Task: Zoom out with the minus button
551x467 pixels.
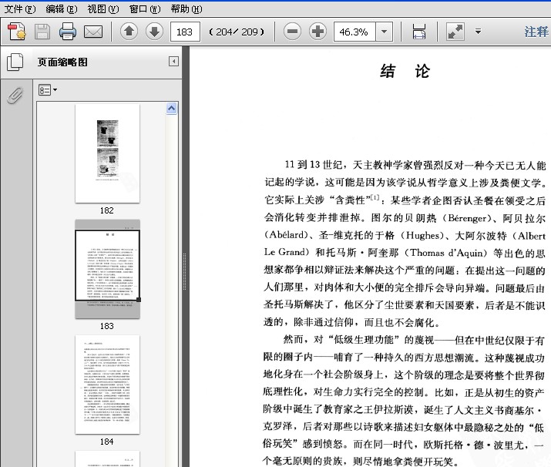Action: tap(292, 32)
